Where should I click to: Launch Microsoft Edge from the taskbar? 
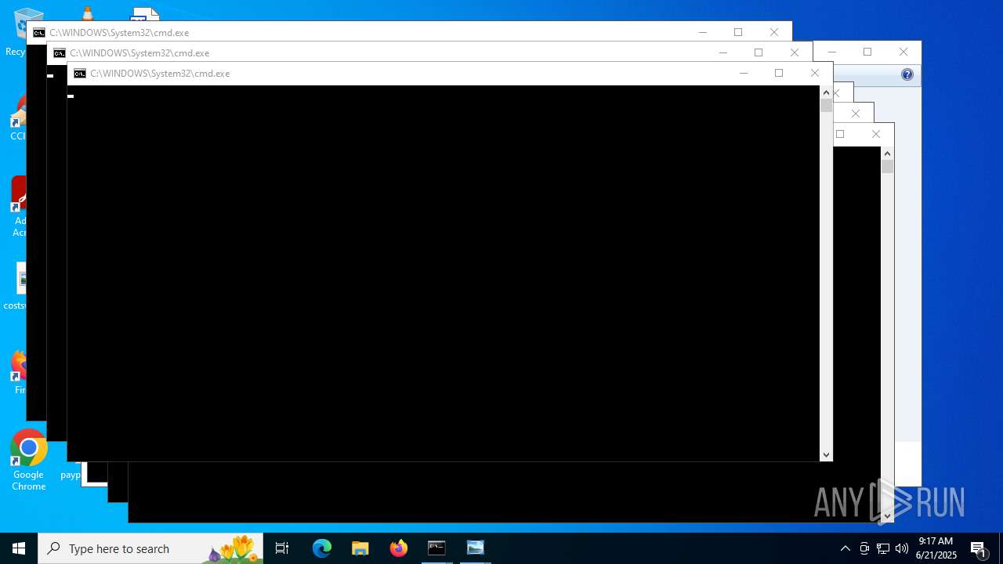pos(322,548)
